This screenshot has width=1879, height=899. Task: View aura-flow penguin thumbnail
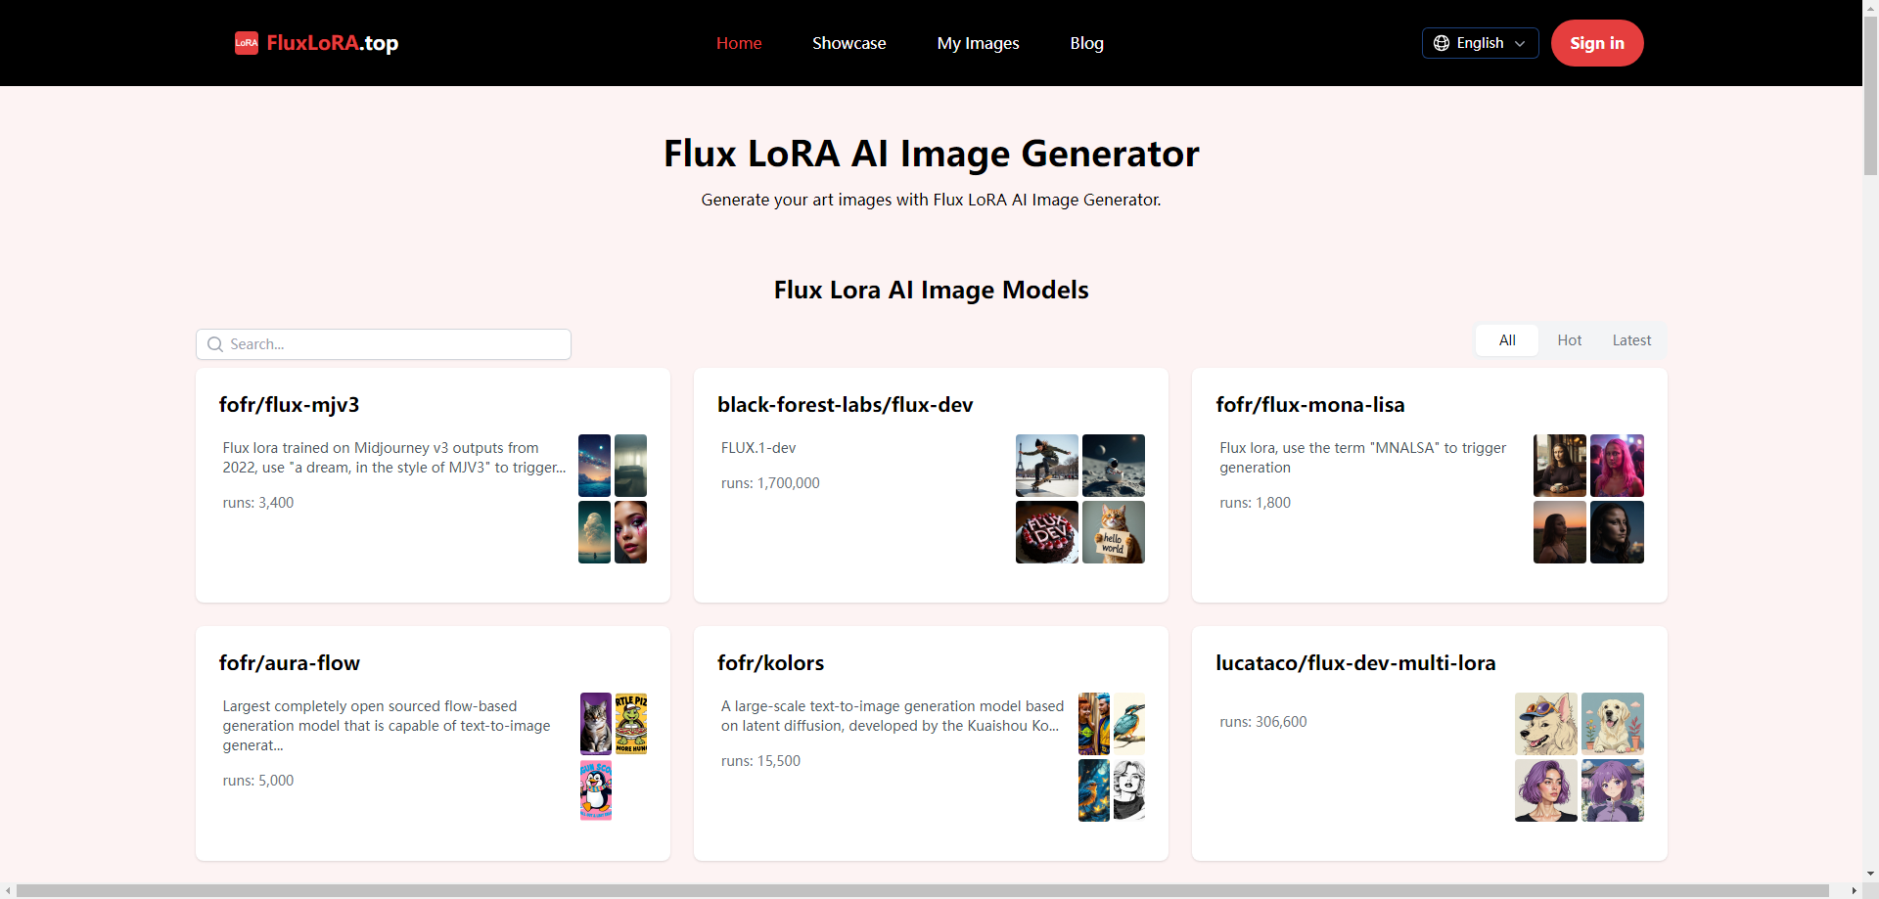coord(596,790)
